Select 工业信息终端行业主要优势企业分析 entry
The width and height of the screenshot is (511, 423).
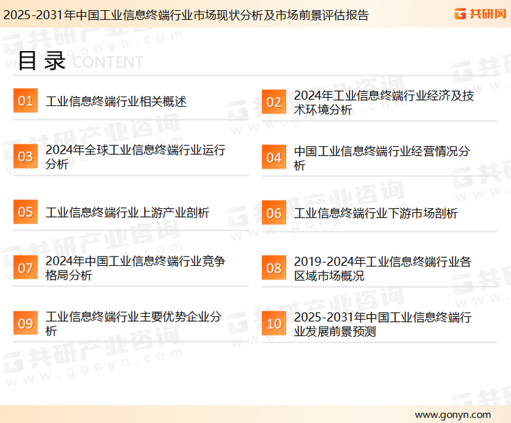point(134,324)
